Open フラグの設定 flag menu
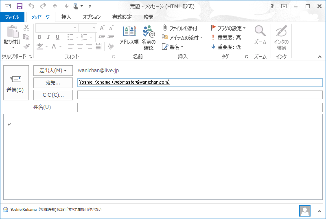The image size is (326, 219). click(x=228, y=28)
